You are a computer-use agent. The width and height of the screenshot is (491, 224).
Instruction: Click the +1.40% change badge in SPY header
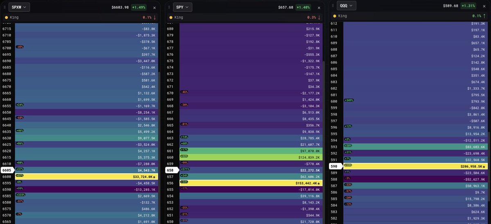tap(303, 7)
